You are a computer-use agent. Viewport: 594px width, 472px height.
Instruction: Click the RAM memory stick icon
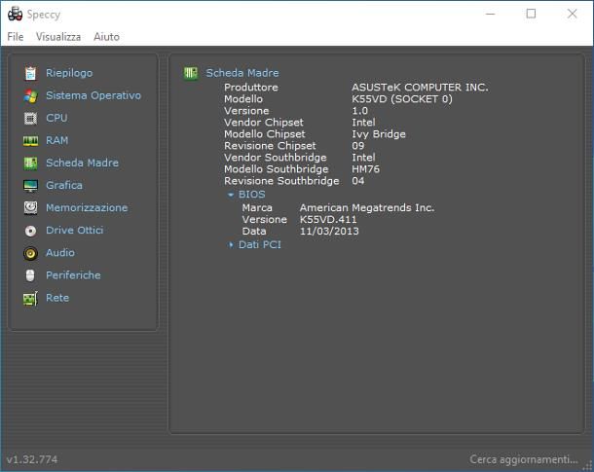pyautogui.click(x=30, y=141)
